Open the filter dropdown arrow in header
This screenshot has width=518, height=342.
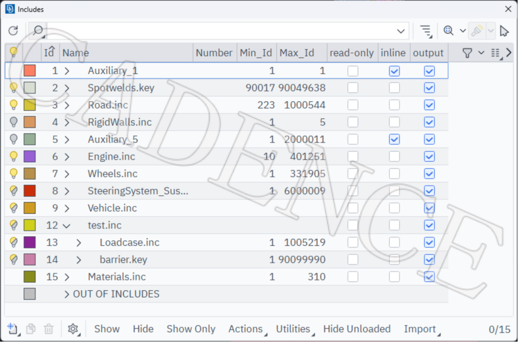482,52
